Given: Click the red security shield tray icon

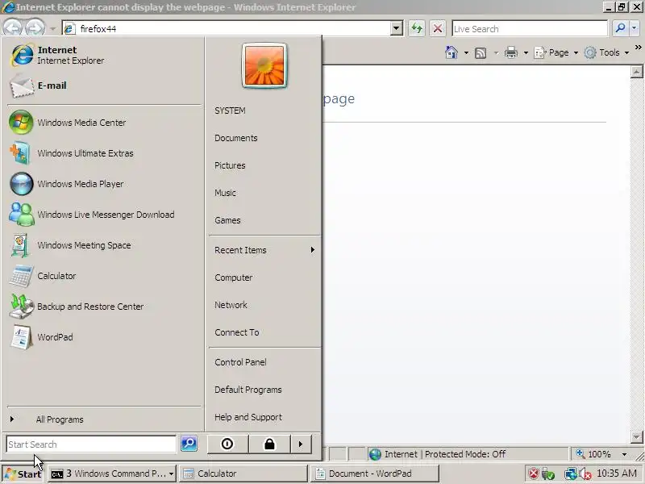Looking at the screenshot, I should click(x=534, y=474).
